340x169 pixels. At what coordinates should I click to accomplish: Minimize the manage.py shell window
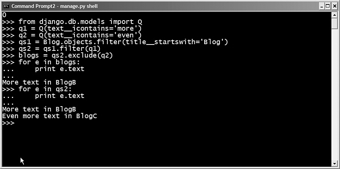(x=322, y=6)
